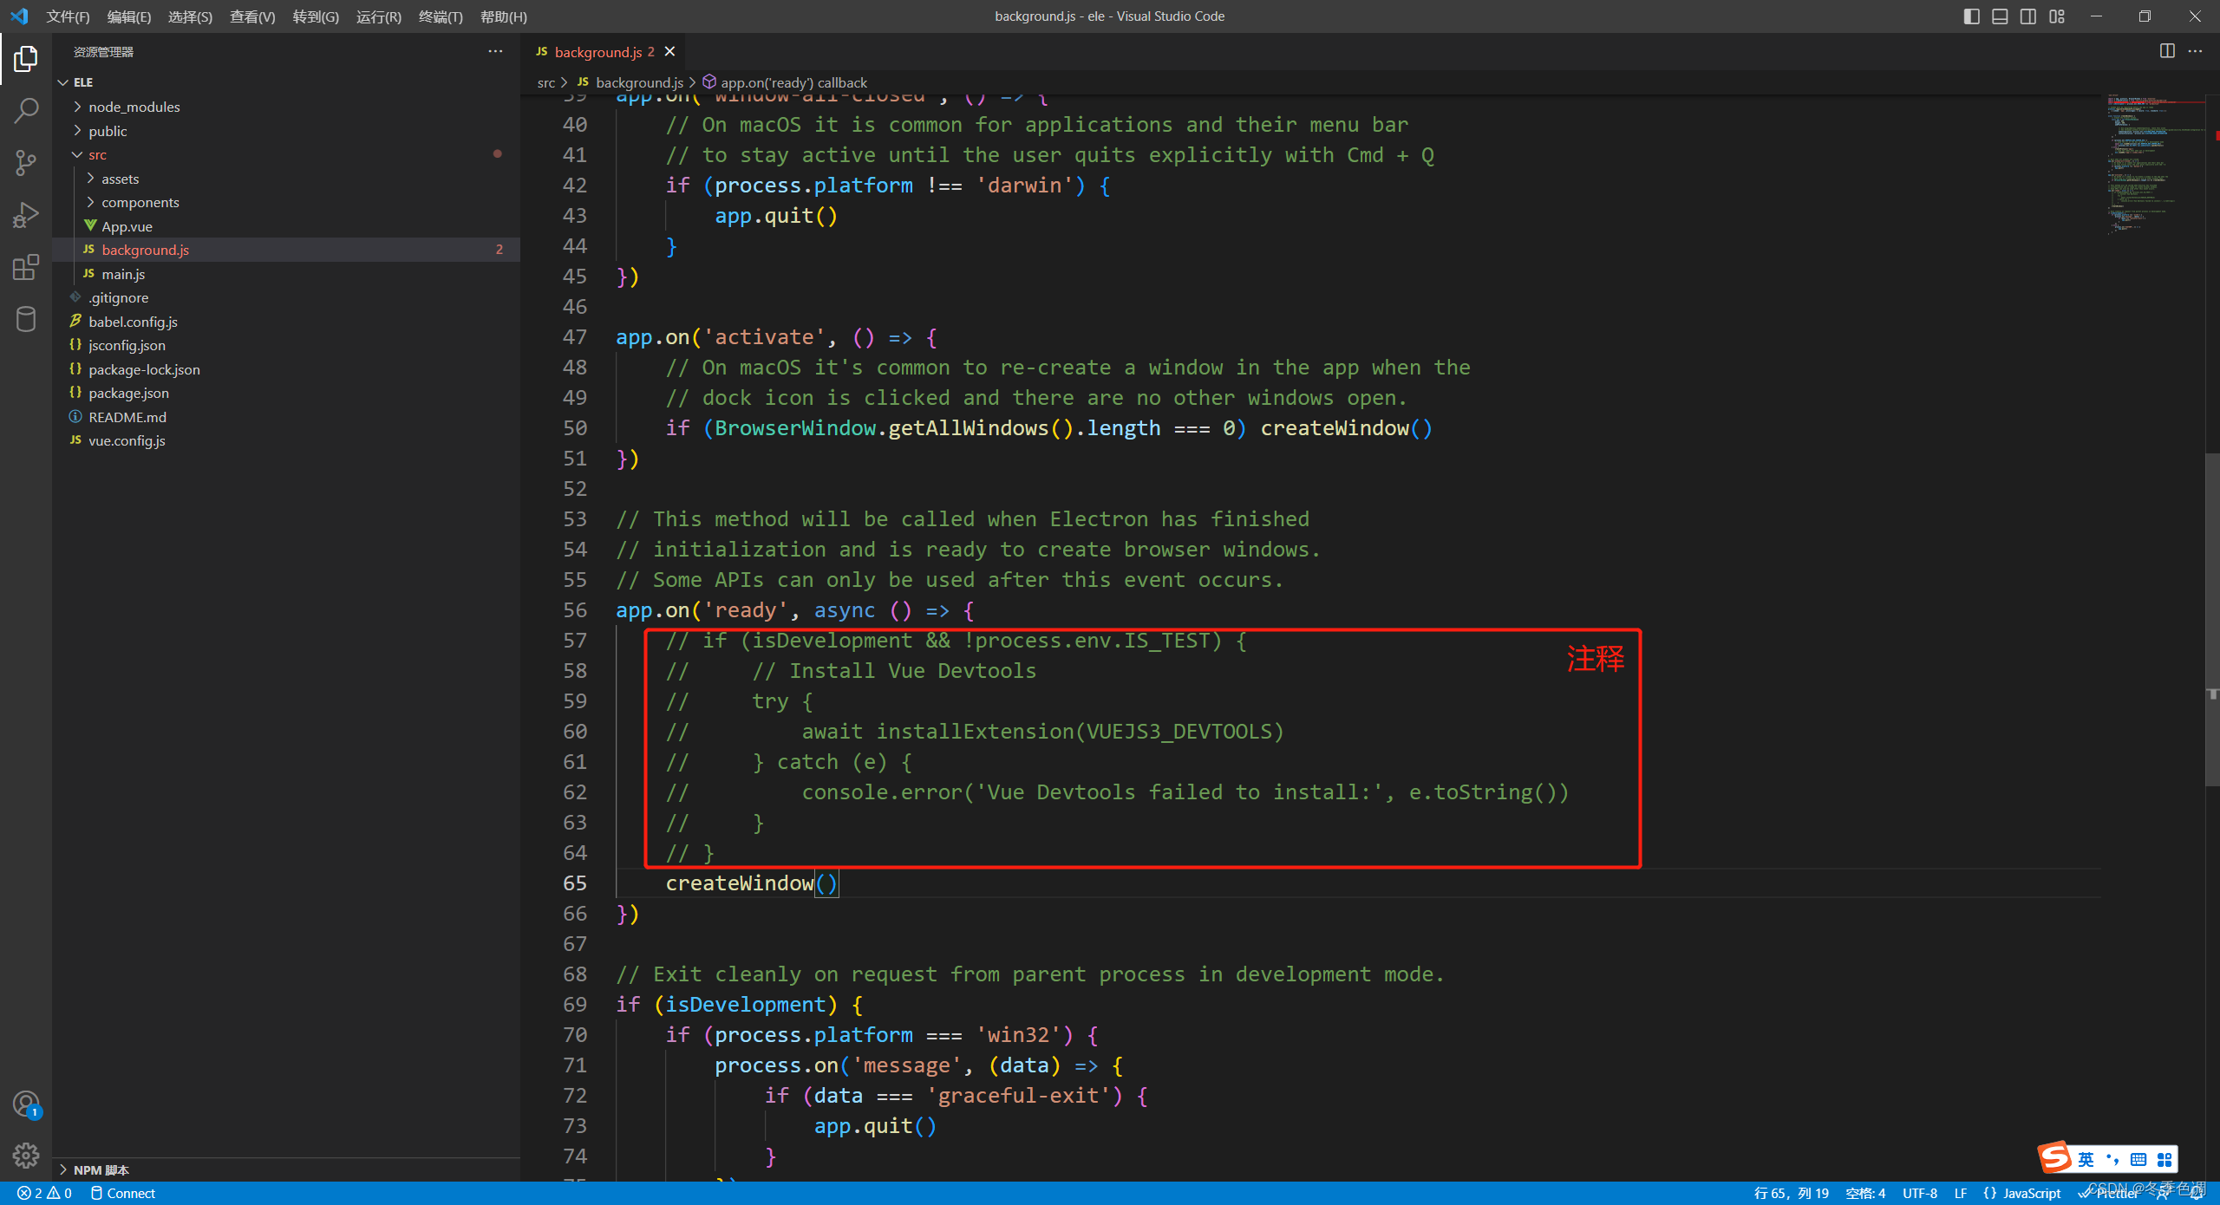Open the Source Control view
This screenshot has width=2220, height=1205.
tap(25, 163)
